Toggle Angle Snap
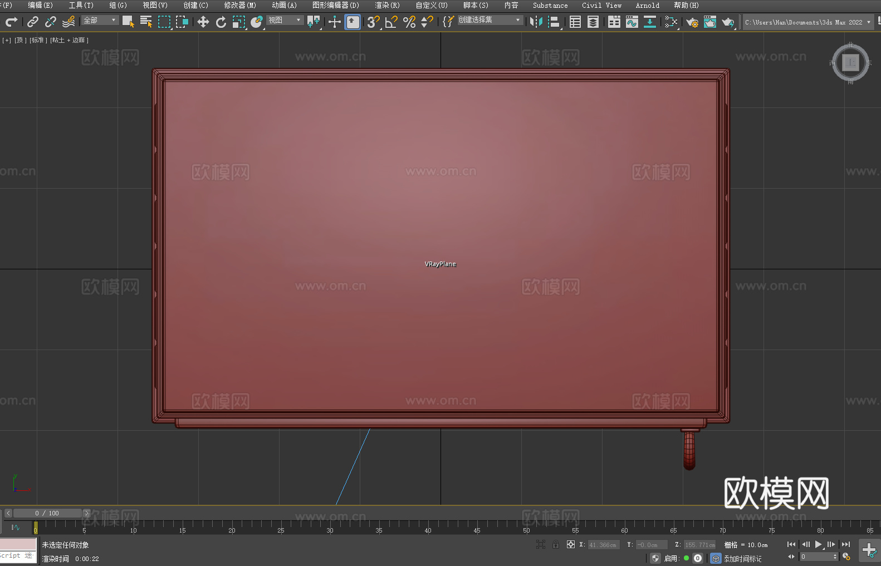Viewport: 881px width, 566px height. [391, 22]
